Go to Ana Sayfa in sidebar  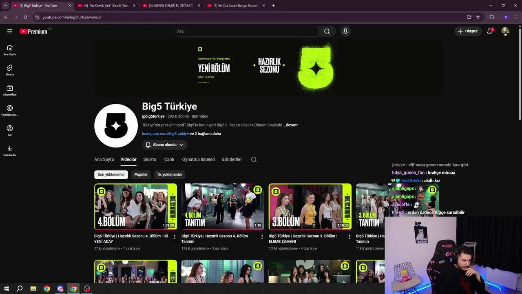pyautogui.click(x=10, y=50)
